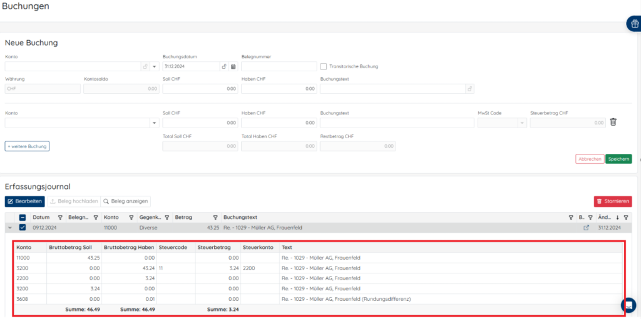This screenshot has width=641, height=319.
Task: Click the Währung CHF field
Action: point(43,89)
